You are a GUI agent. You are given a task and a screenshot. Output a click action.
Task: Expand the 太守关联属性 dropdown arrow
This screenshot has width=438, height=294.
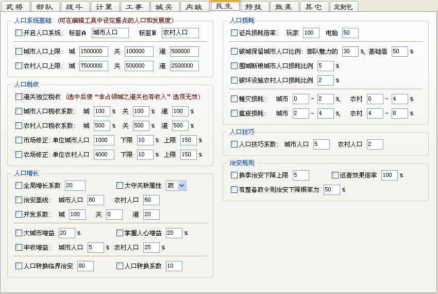(182, 186)
